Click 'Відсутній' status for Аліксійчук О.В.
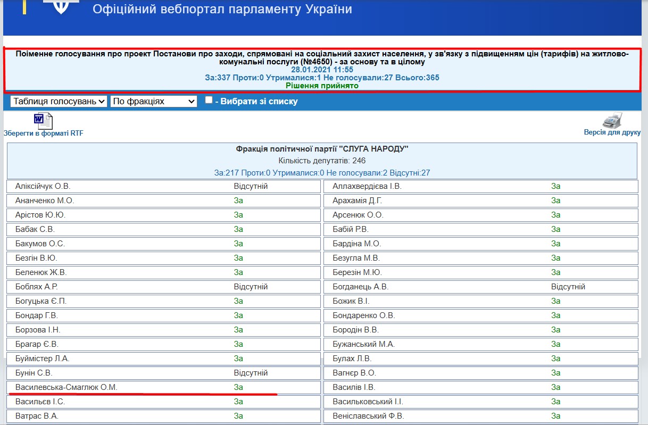This screenshot has width=648, height=425. tap(251, 186)
